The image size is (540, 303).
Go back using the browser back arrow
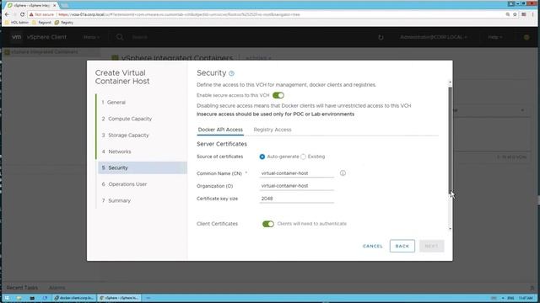8,14
